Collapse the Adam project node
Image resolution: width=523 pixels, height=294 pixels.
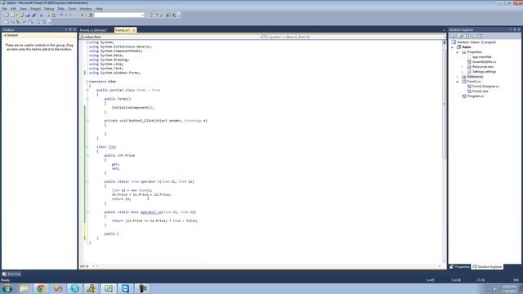[453, 47]
